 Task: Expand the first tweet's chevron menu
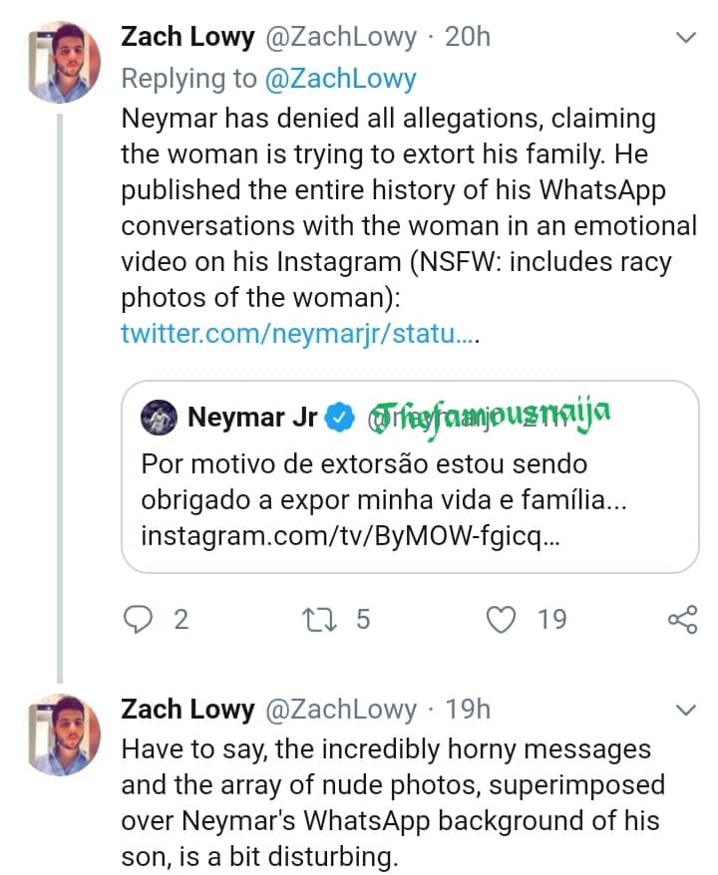click(x=686, y=39)
